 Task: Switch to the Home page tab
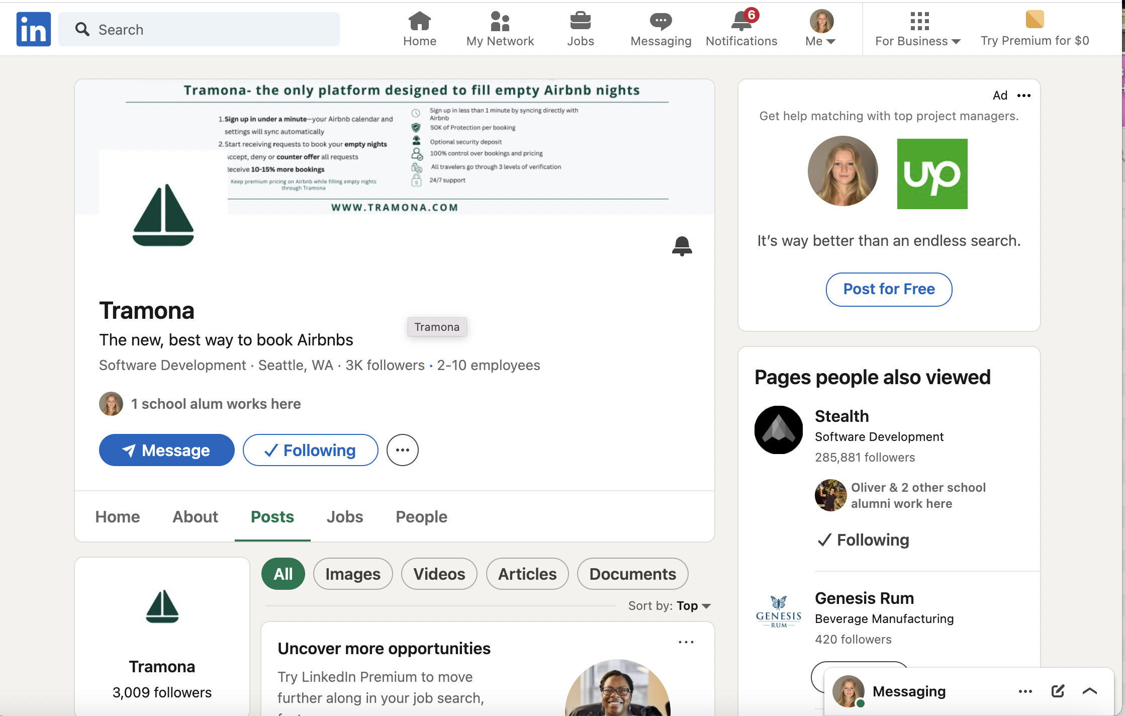tap(118, 517)
